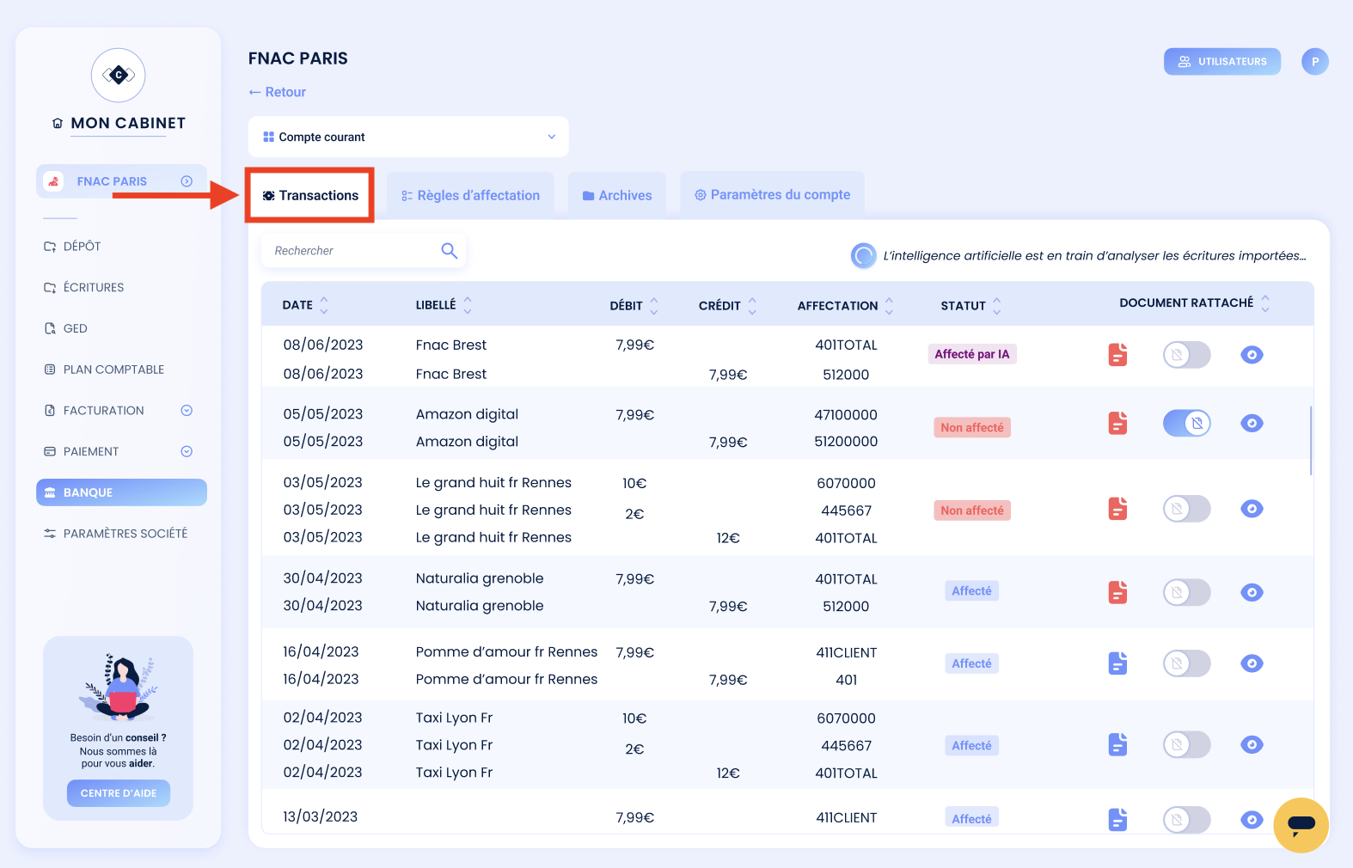
Task: Click the P user avatar
Action: click(1315, 61)
